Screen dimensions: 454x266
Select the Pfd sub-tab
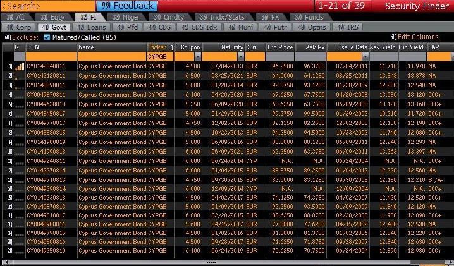128,27
